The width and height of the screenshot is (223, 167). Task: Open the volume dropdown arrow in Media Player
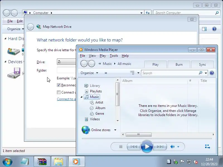(x=178, y=147)
